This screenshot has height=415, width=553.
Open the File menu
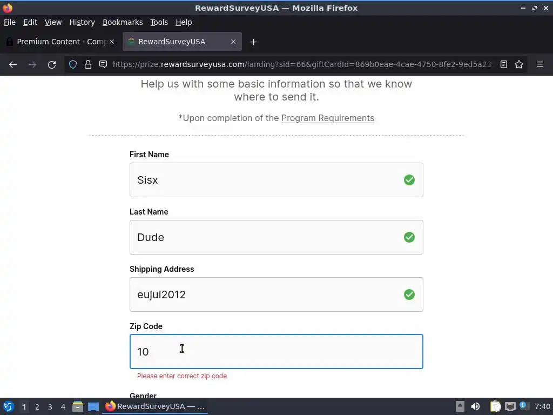10,22
